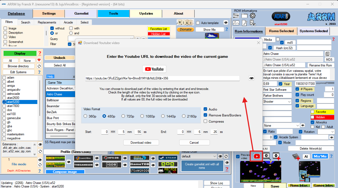Click the YouTube download icon beside Preview video
This screenshot has height=188, width=338.
(x=257, y=156)
